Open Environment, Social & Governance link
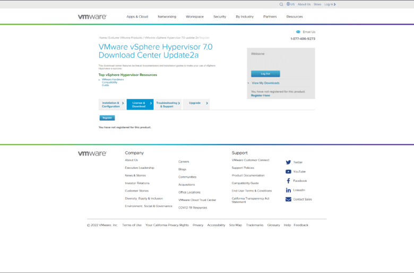This screenshot has width=414, height=273. point(149,206)
